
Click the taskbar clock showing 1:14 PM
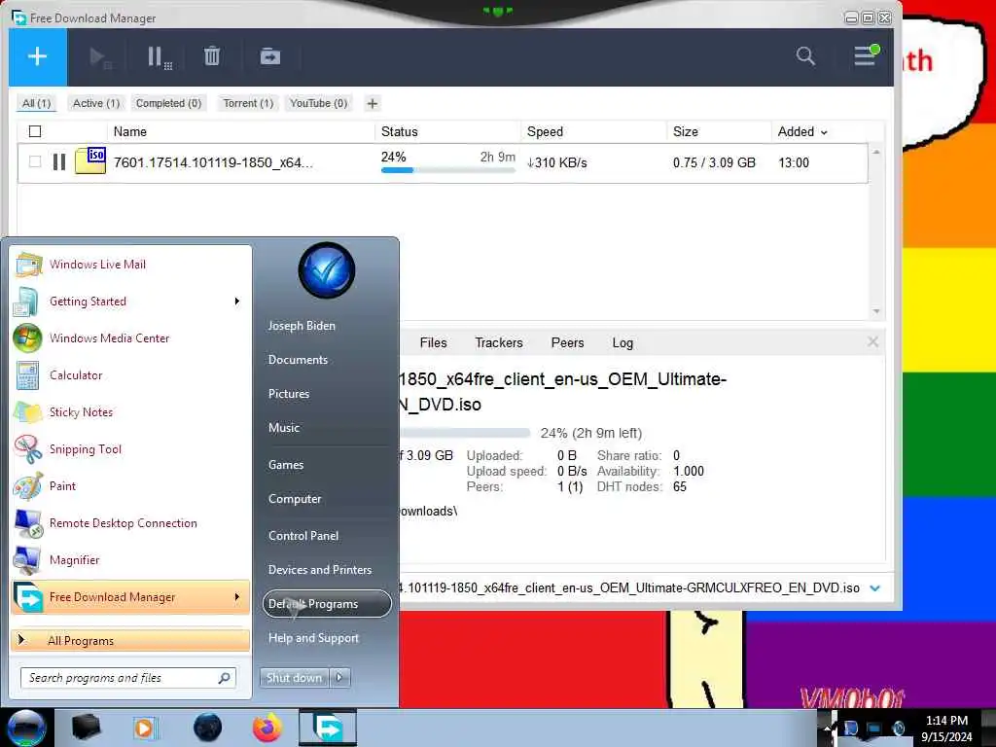pos(946,729)
